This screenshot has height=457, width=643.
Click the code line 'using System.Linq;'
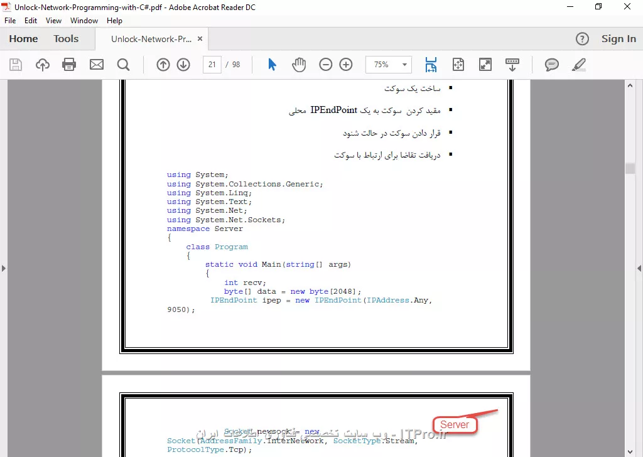coord(209,193)
